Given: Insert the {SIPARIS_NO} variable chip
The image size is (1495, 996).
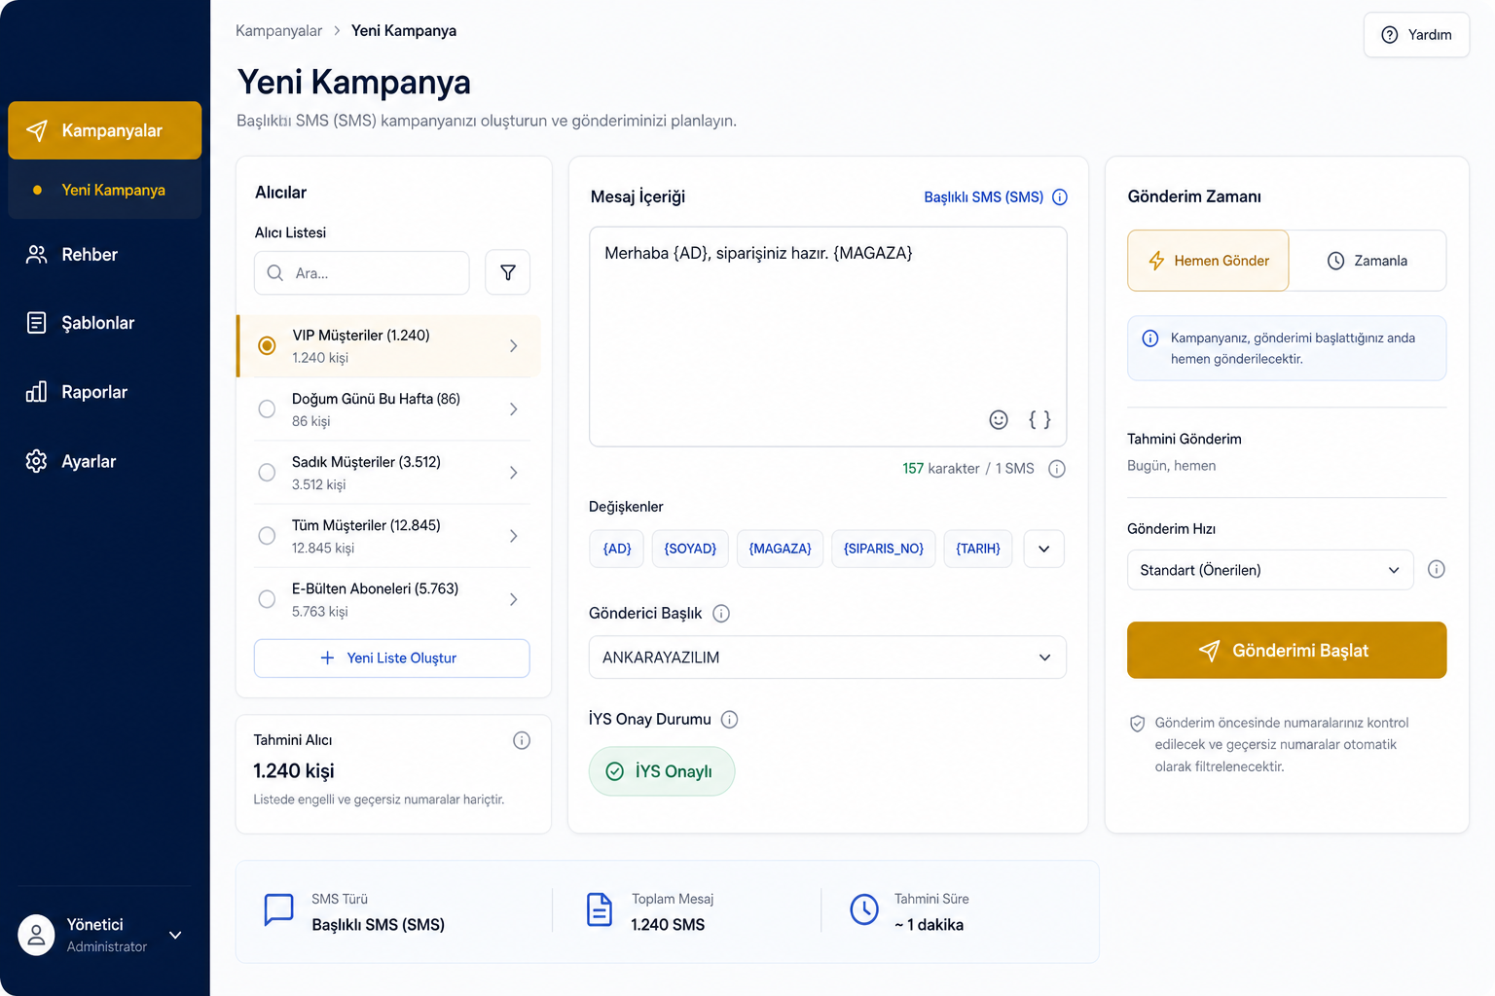Looking at the screenshot, I should 884,549.
